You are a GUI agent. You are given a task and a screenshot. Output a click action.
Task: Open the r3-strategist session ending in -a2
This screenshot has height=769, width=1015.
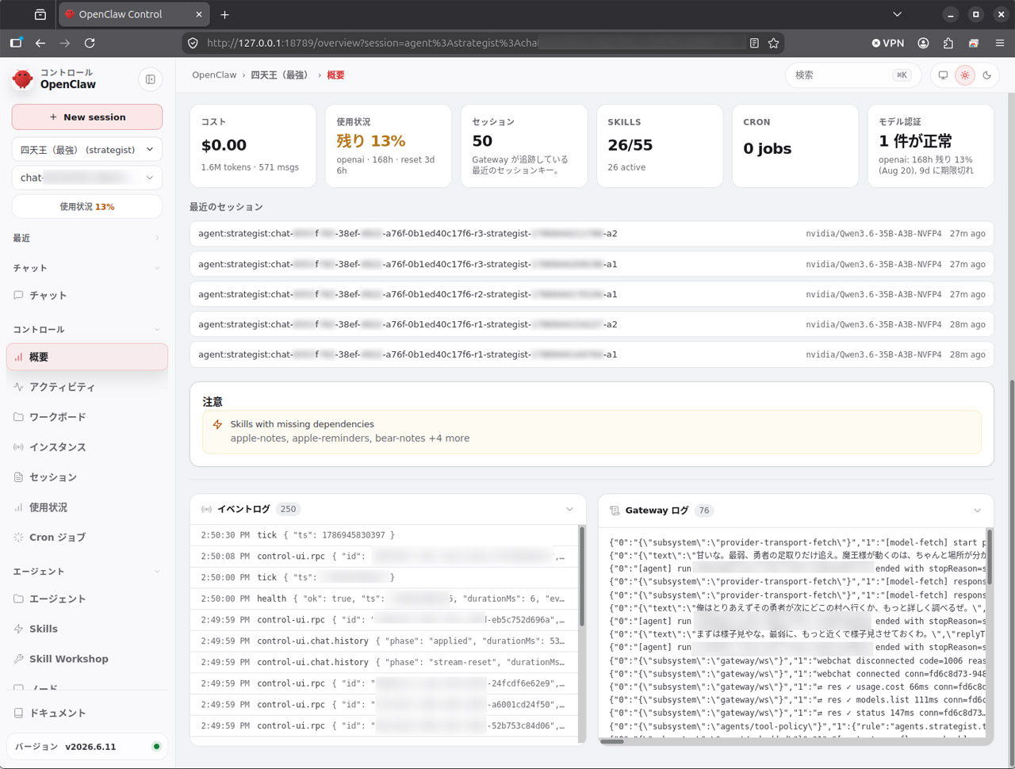click(592, 234)
